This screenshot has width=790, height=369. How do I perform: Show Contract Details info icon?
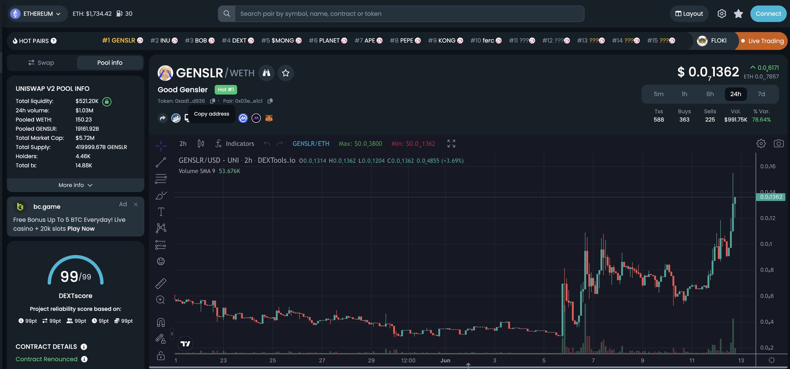pyautogui.click(x=84, y=347)
